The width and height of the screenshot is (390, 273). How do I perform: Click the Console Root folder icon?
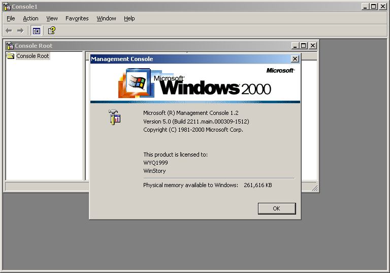pos(11,56)
